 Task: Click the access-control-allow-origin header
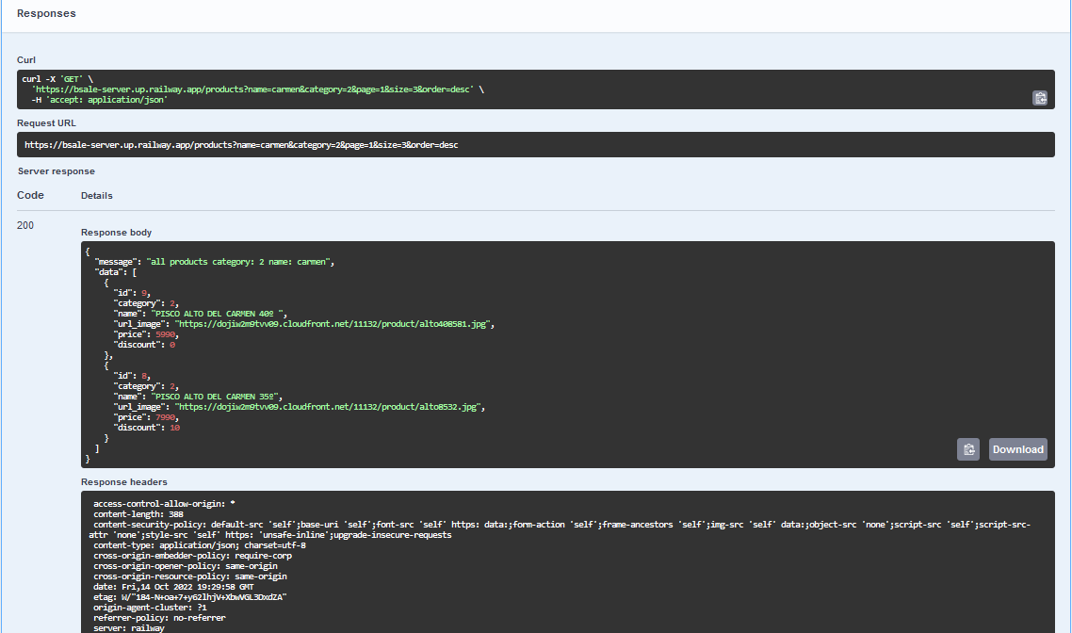tap(164, 504)
